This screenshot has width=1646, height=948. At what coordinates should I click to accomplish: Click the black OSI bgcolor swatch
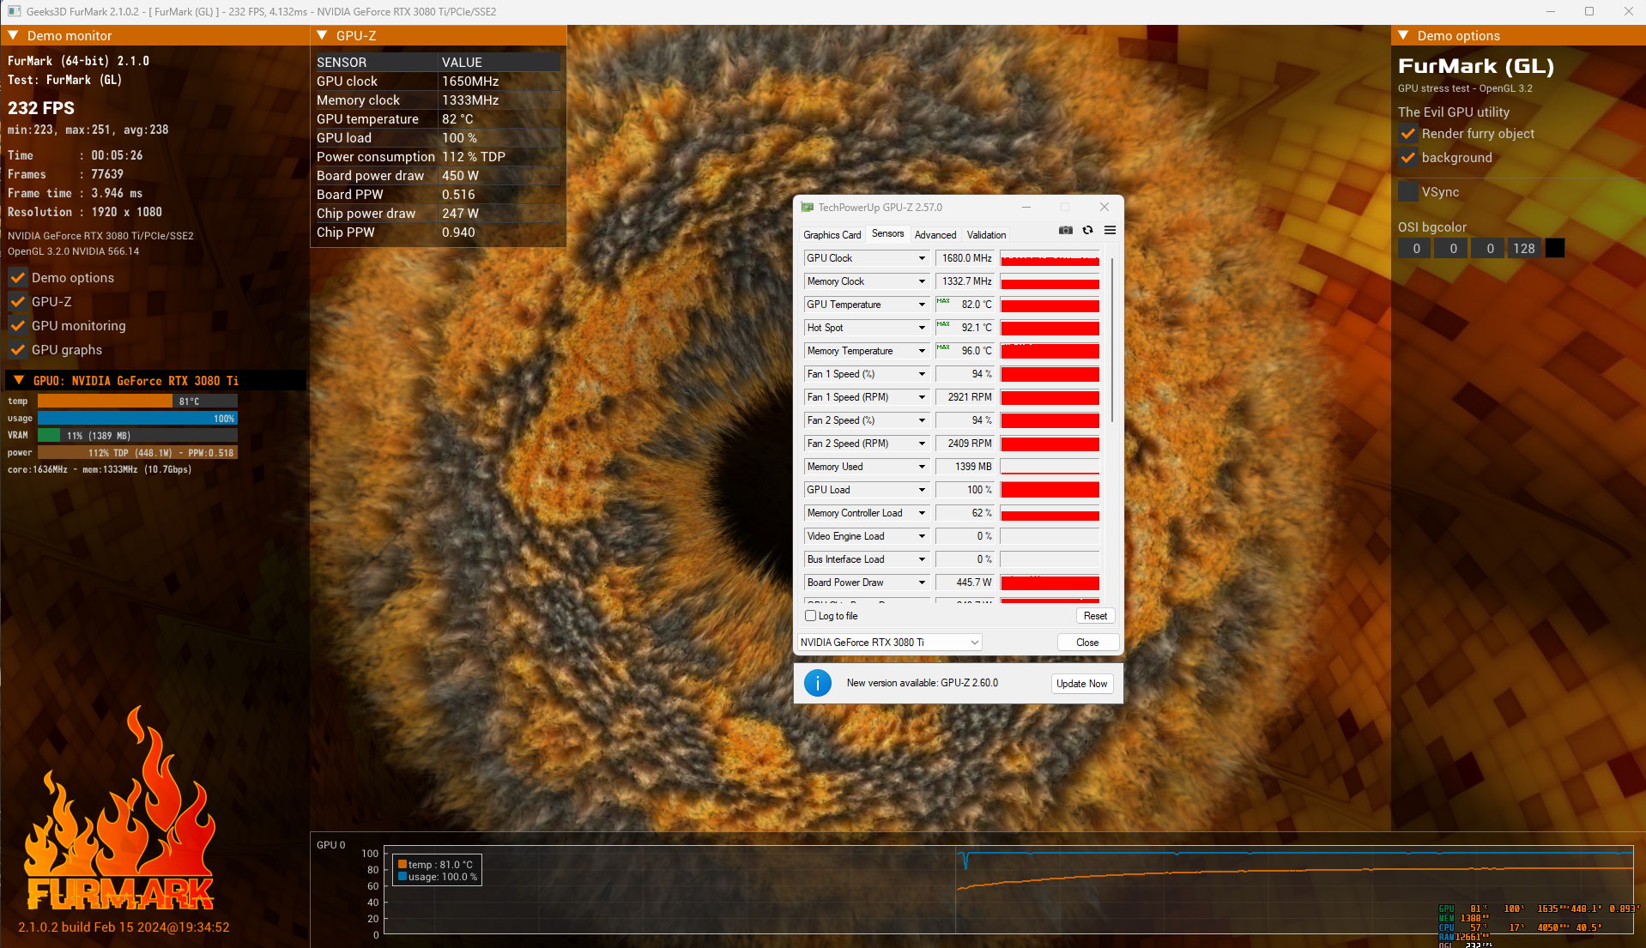pos(1554,249)
